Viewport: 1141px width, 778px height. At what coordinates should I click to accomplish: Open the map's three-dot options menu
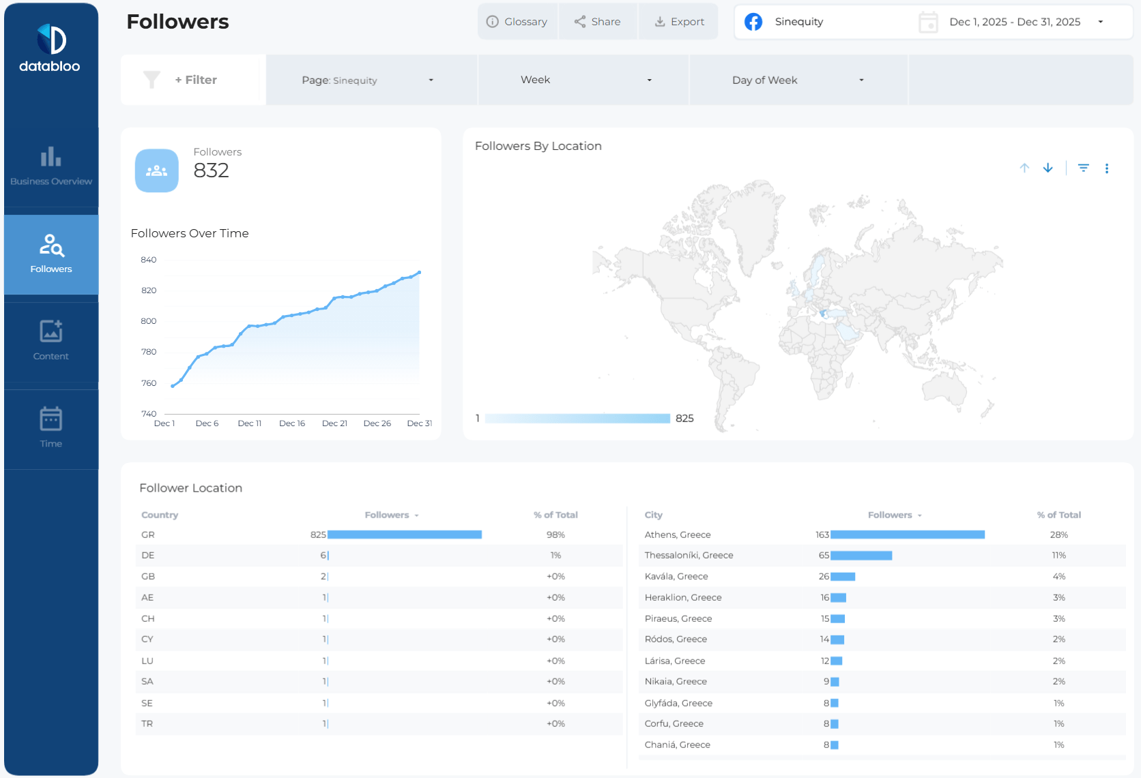tap(1107, 168)
